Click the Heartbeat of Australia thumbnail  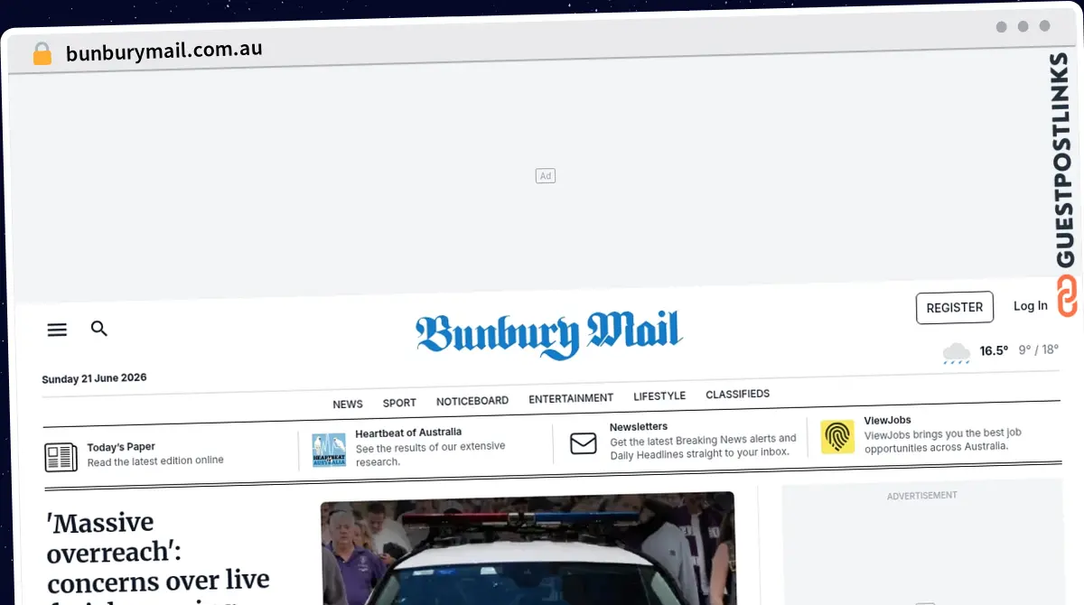click(x=329, y=450)
